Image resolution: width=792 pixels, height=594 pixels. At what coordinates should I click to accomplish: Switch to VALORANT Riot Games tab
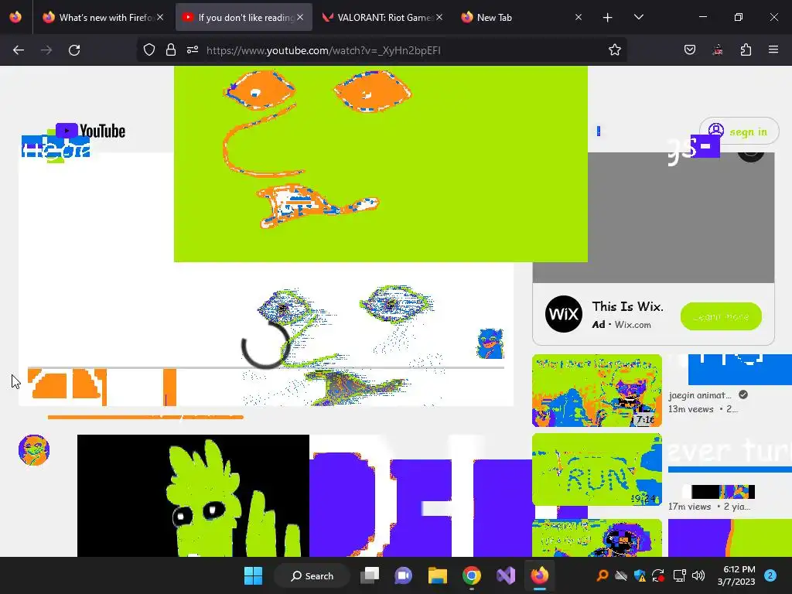(383, 18)
